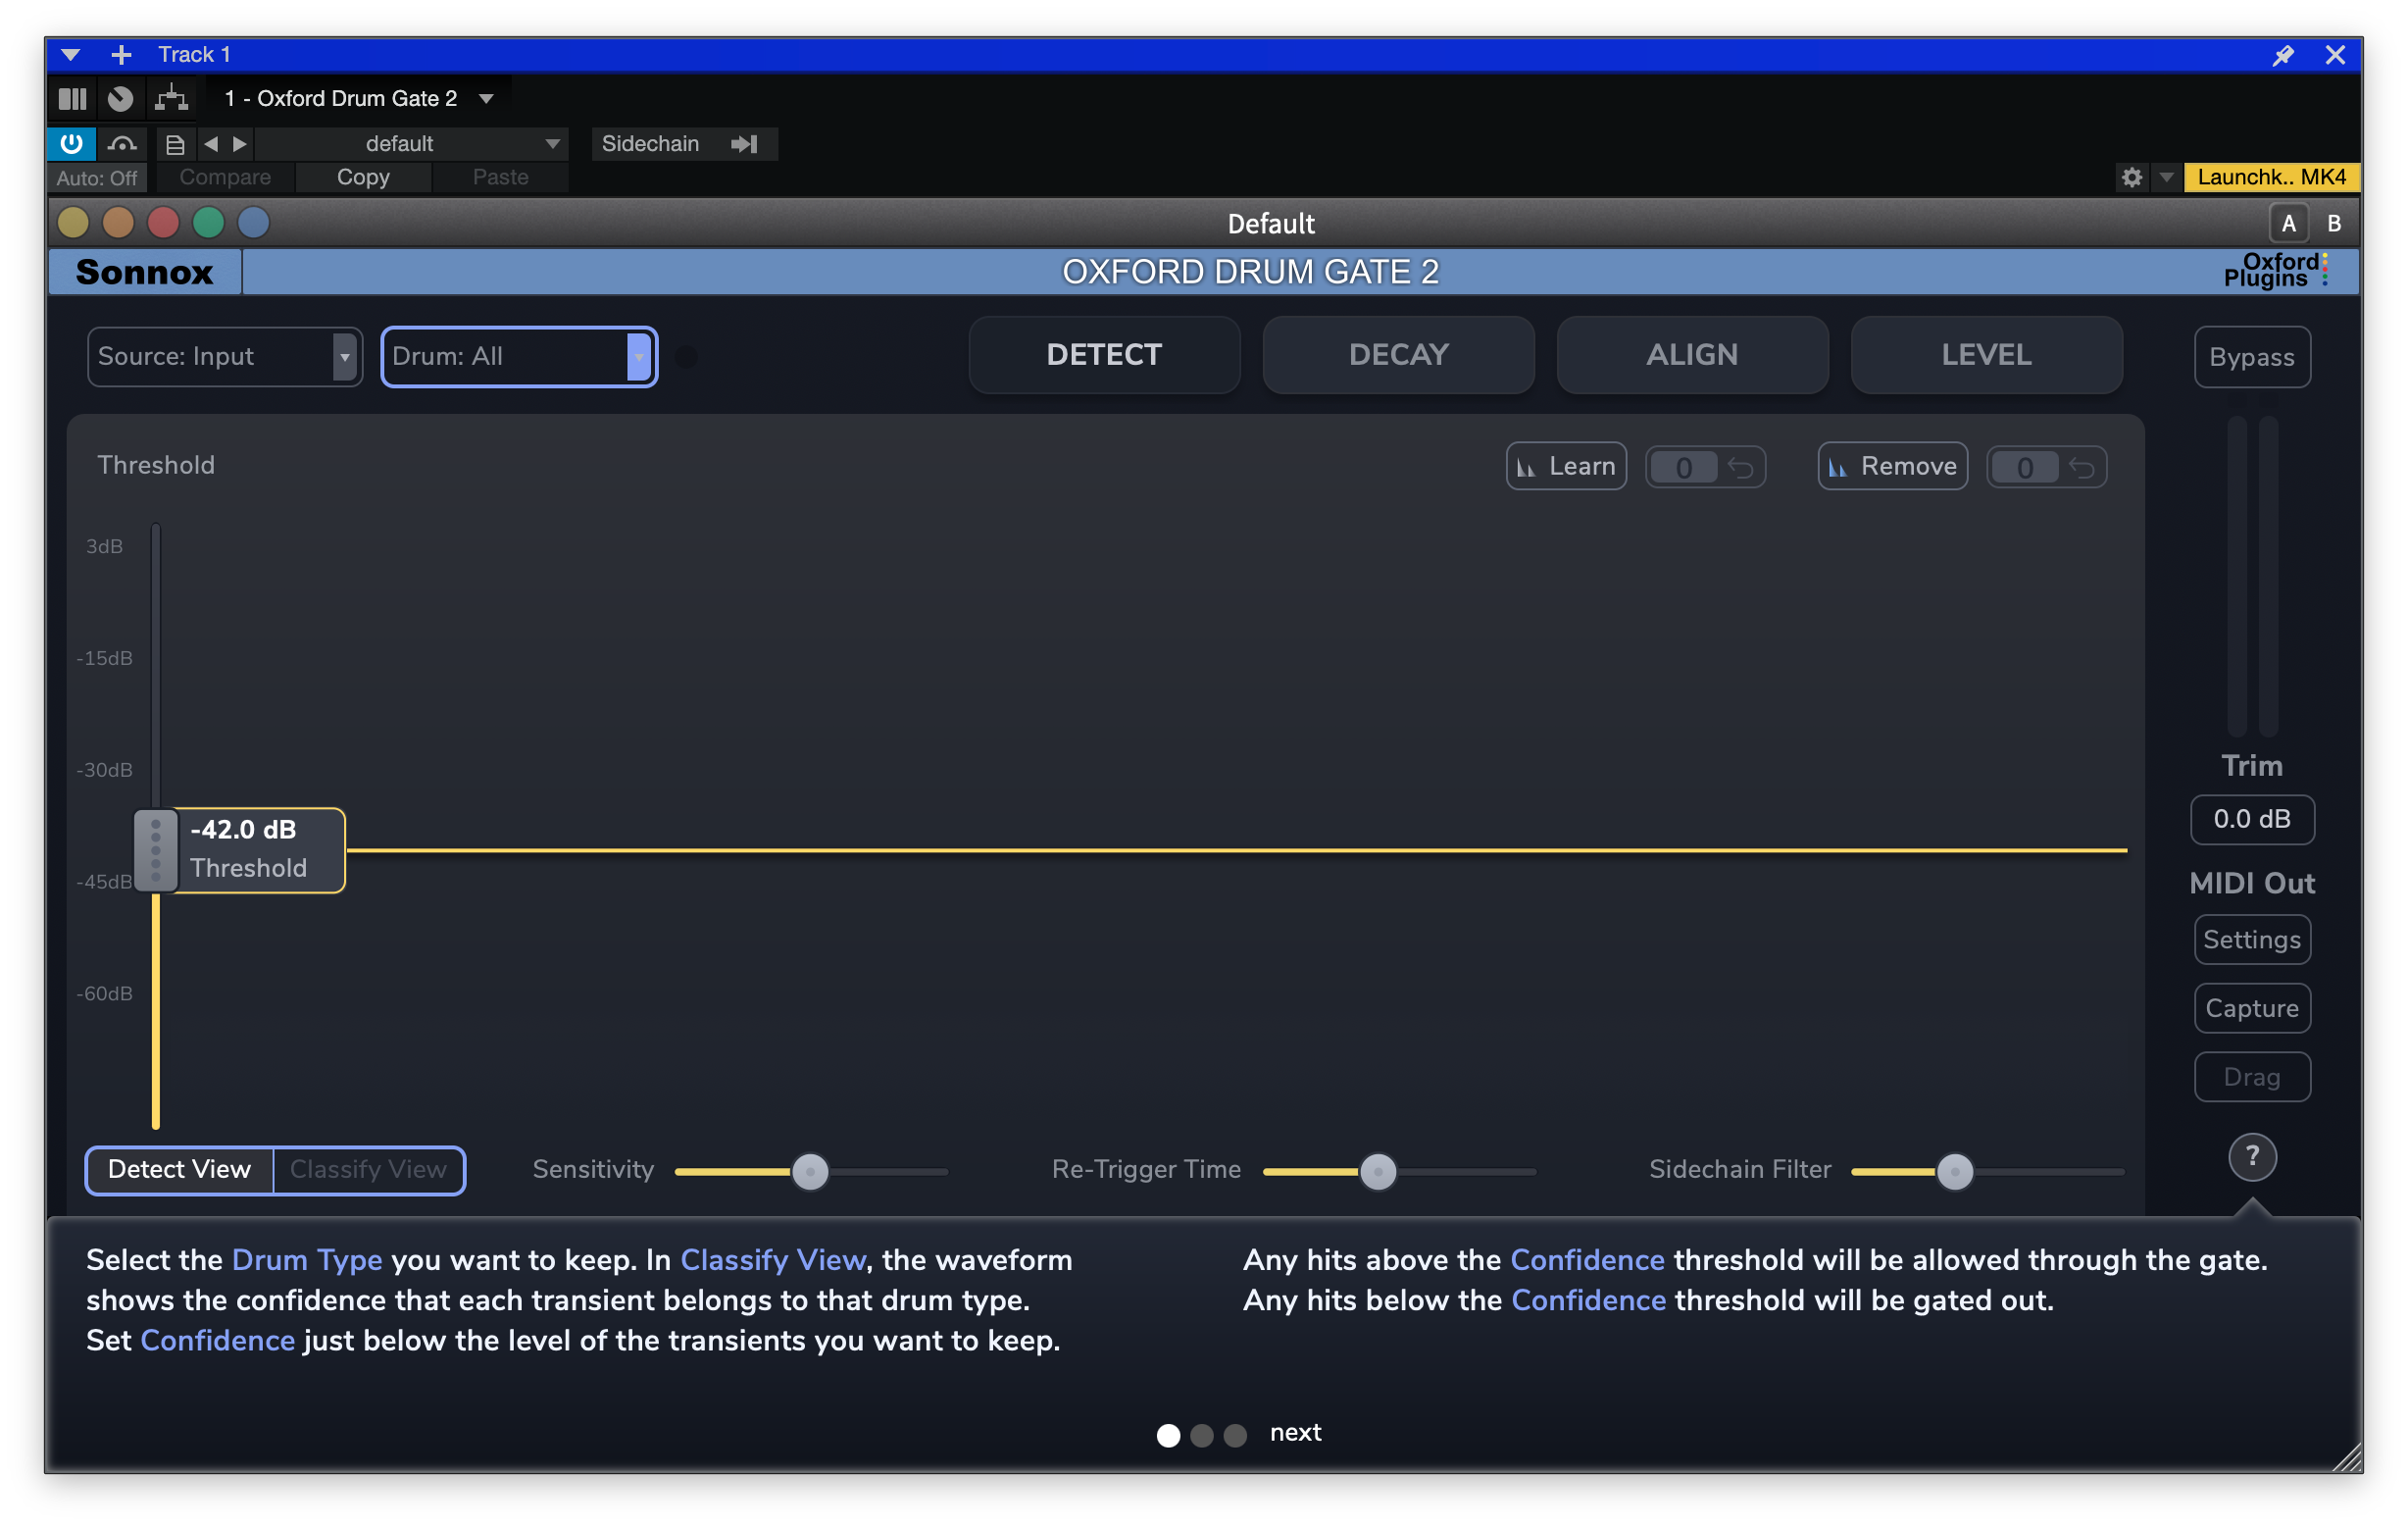
Task: Switch to Classify View
Action: [368, 1169]
